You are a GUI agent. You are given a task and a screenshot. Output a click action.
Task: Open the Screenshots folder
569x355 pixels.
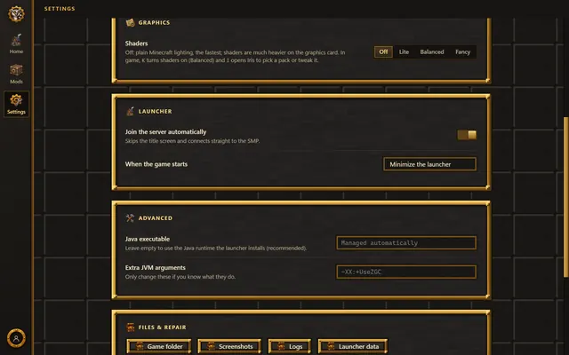[229, 346]
